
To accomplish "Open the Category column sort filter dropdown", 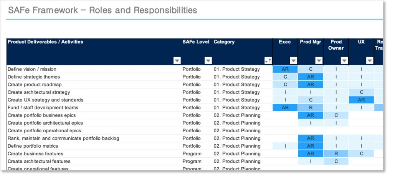I will [x=268, y=60].
